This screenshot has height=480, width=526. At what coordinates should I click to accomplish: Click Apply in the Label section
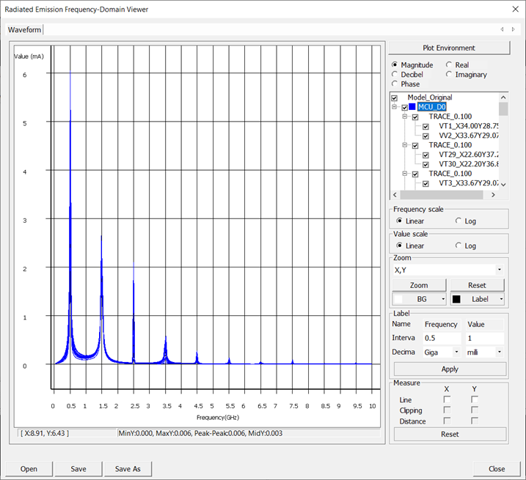449,369
